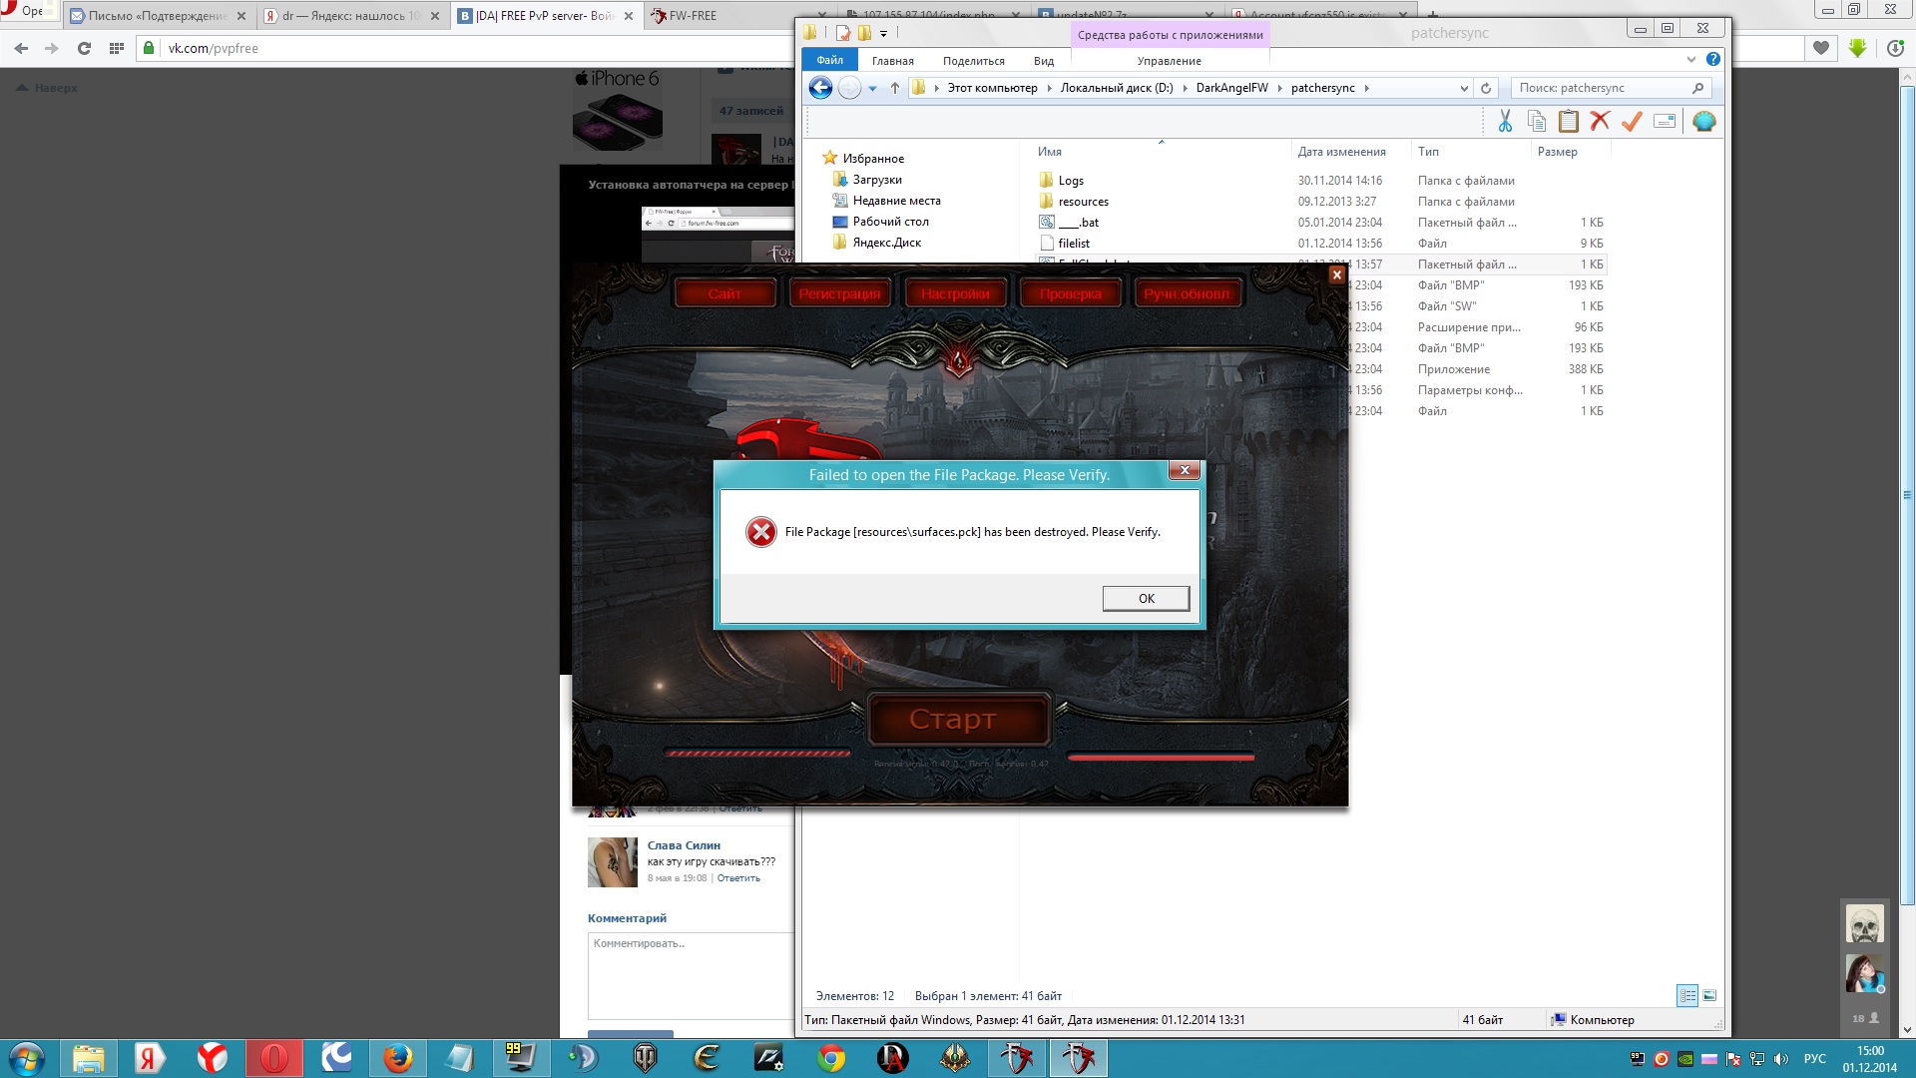Open the Вид ribbon tab
The width and height of the screenshot is (1916, 1078).
point(1043,61)
